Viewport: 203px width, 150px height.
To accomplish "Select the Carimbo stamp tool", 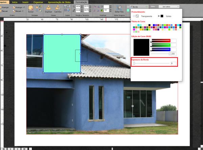I will click(58, 8).
